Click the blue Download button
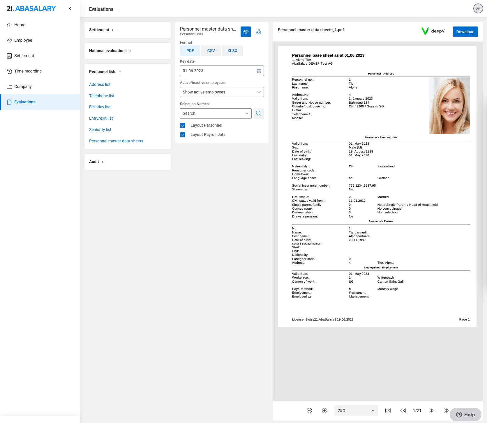Screen dimensions: 487x423 465,32
